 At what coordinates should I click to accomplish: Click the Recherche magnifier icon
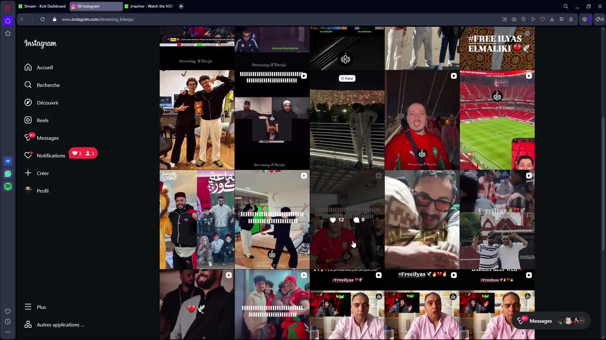28,85
